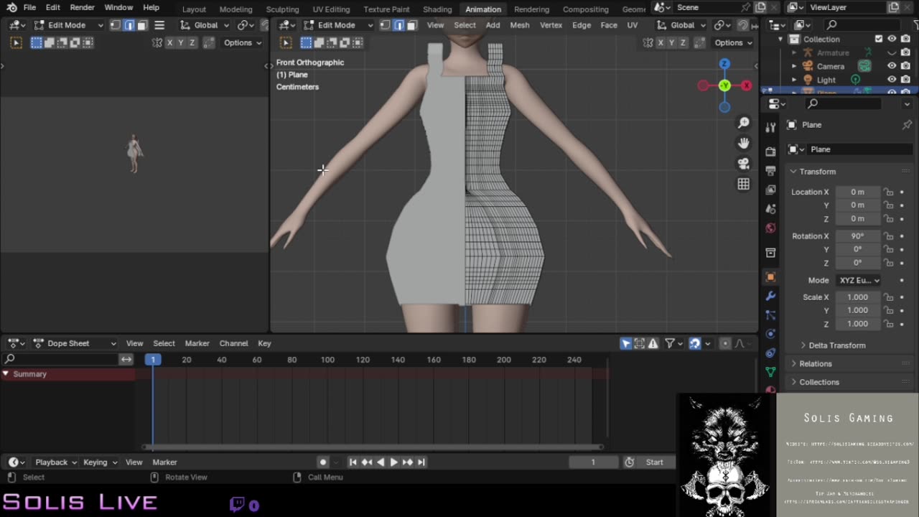This screenshot has height=517, width=919.
Task: Open the Mesh menu in viewport
Action: coord(520,25)
